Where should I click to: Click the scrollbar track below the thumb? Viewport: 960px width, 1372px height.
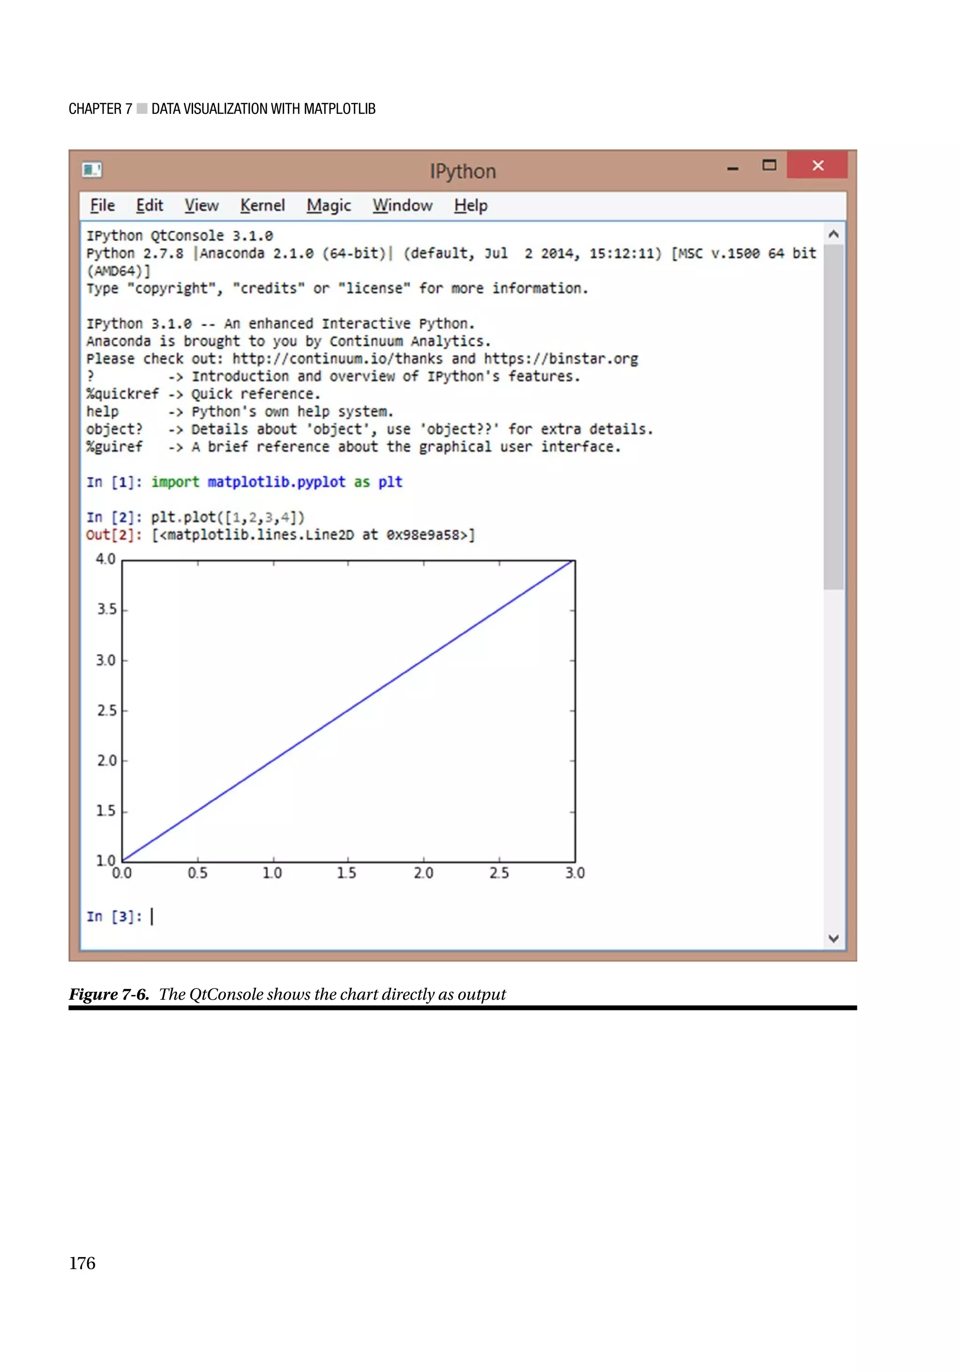pos(833,759)
